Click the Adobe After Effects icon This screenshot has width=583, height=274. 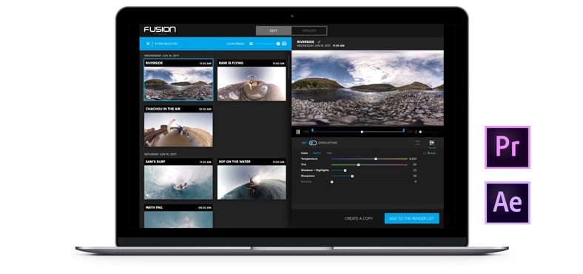[x=508, y=202]
